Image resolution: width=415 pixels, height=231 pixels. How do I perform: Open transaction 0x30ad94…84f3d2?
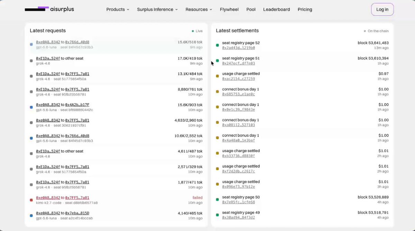tap(238, 217)
